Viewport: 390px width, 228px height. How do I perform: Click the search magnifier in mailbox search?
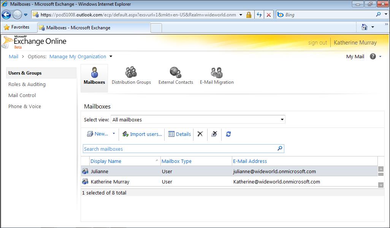click(x=280, y=148)
